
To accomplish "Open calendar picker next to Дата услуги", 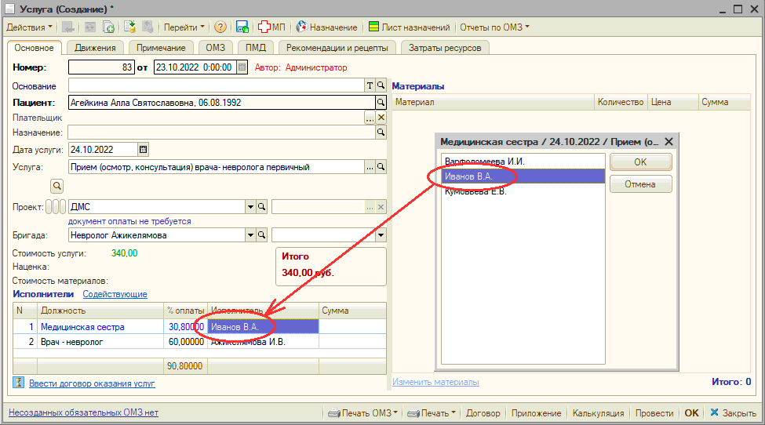I will 143,149.
